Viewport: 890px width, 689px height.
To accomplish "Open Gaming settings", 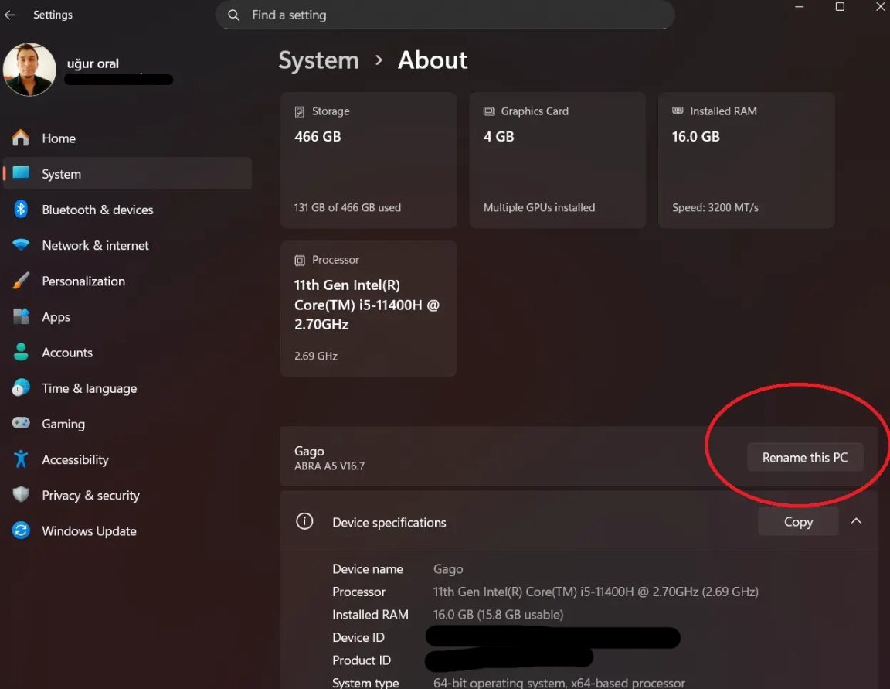I will [62, 424].
